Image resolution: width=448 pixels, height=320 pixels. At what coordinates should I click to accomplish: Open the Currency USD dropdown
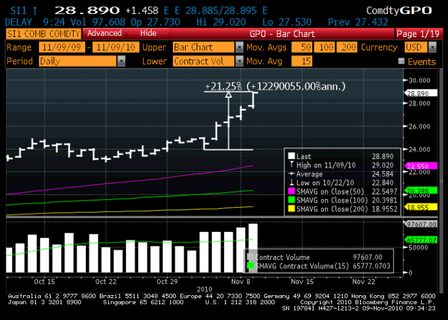coord(420,47)
